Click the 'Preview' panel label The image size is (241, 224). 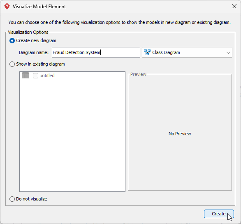point(138,74)
